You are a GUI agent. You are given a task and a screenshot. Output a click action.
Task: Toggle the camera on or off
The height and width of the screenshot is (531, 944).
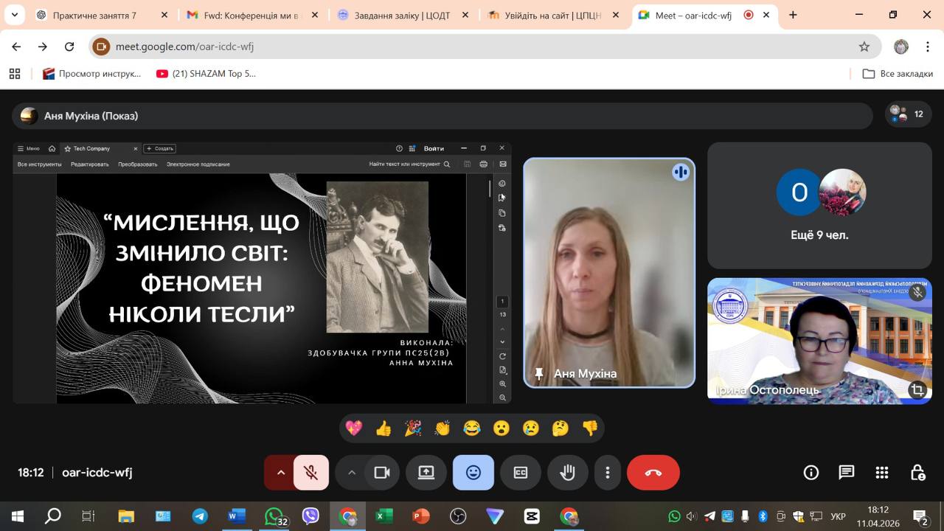382,473
